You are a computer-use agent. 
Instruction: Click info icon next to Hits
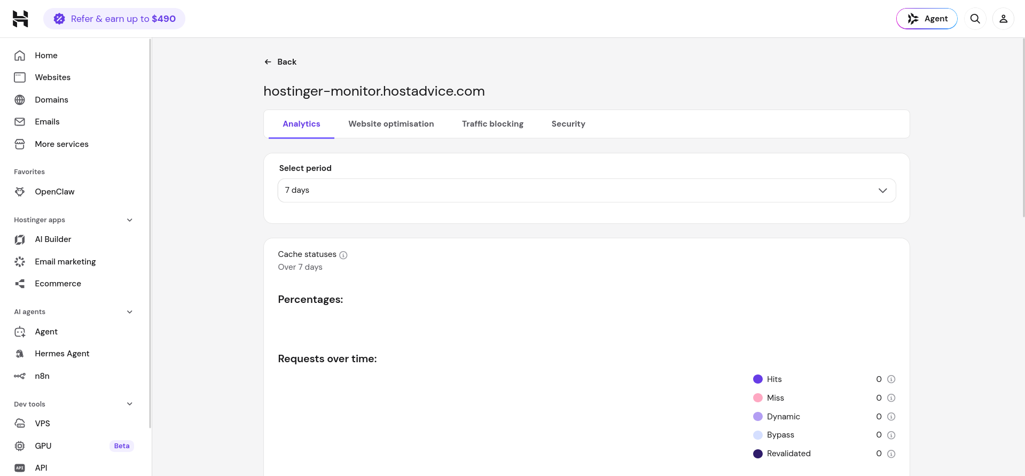891,379
